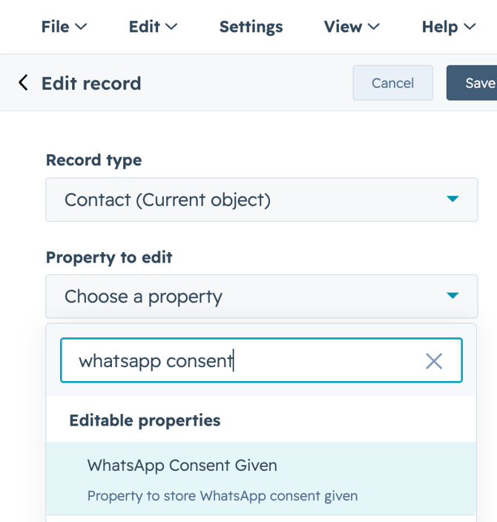Select WhatsApp Consent Given property
497x522 pixels.
(182, 466)
